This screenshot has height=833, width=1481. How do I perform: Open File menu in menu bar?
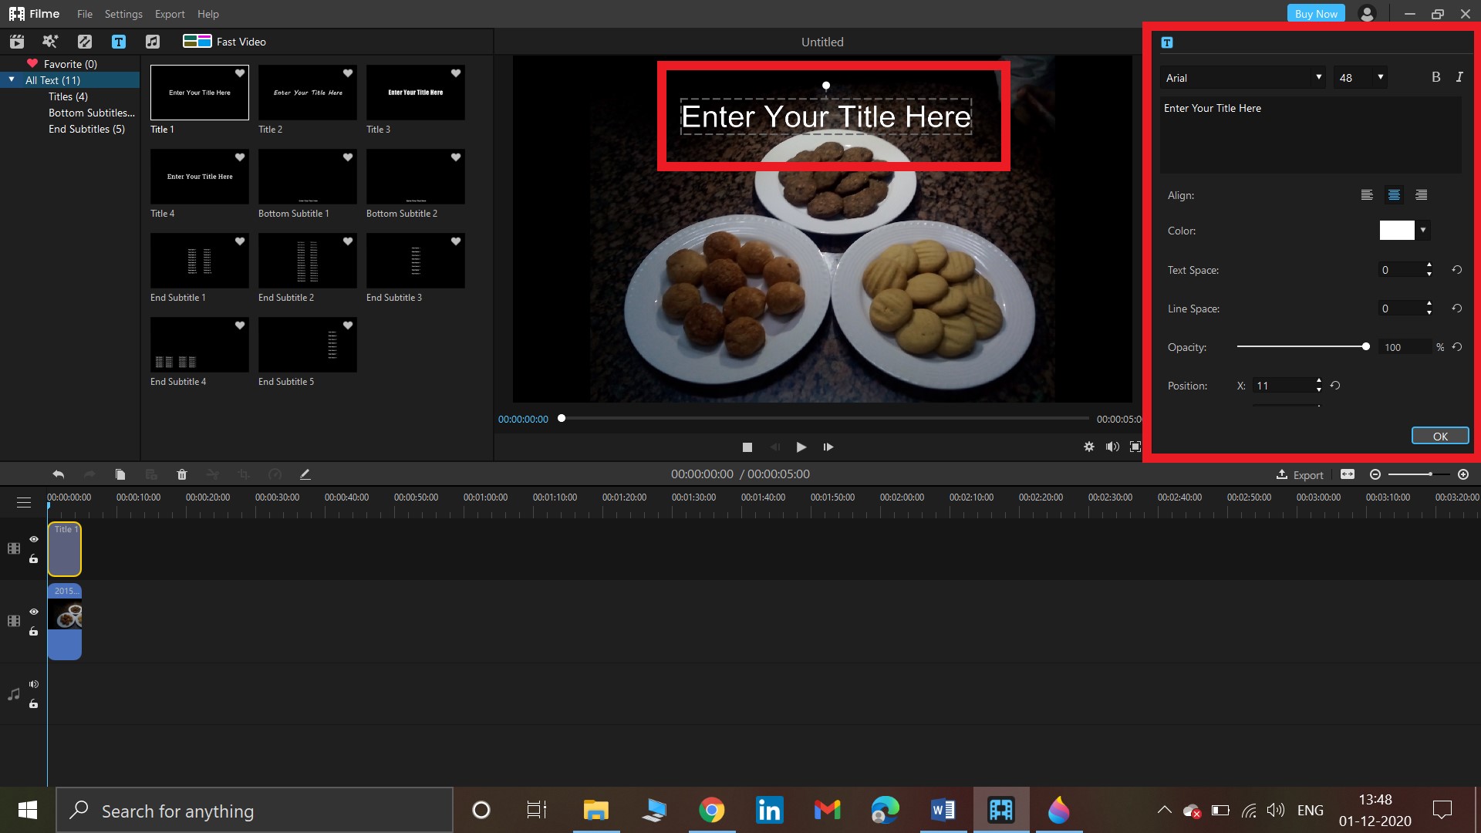pos(84,13)
